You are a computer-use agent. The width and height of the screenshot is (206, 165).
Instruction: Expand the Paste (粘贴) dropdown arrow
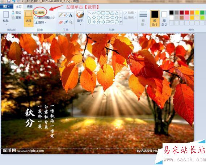click(x=6, y=24)
